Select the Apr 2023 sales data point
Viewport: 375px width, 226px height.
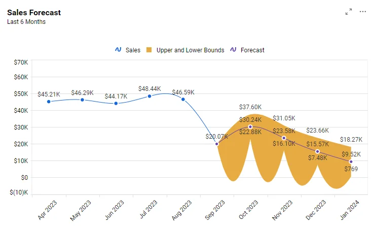49,102
